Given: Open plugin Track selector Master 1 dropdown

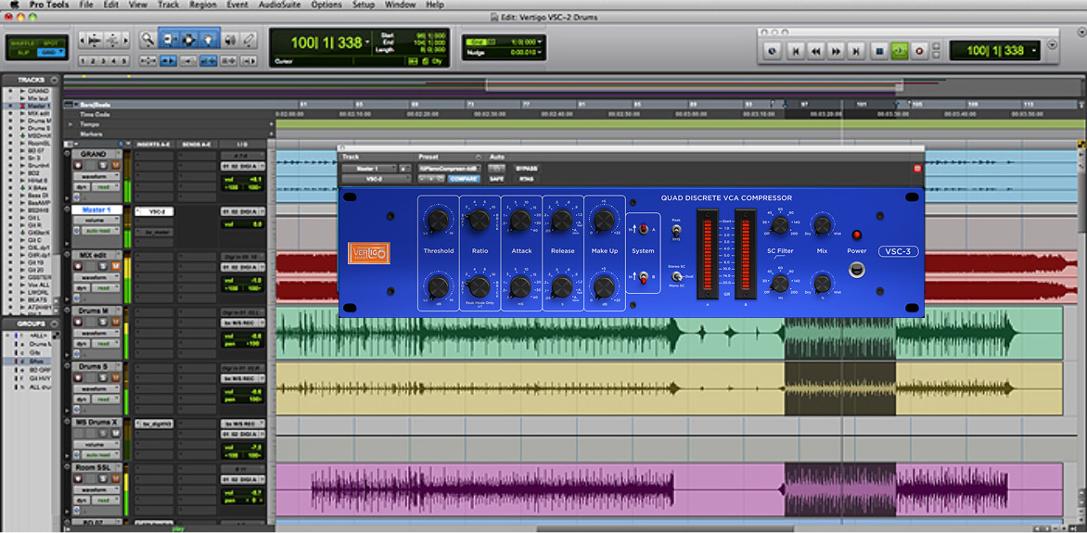Looking at the screenshot, I should [x=369, y=169].
